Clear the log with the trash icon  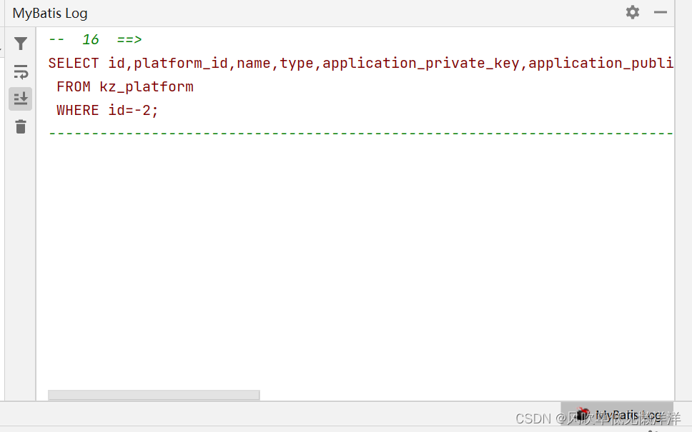click(20, 126)
